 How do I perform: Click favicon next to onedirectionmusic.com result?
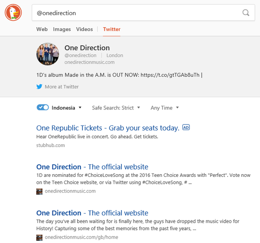(39, 192)
